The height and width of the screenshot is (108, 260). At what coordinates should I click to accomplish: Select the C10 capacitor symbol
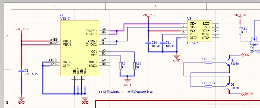(149, 43)
